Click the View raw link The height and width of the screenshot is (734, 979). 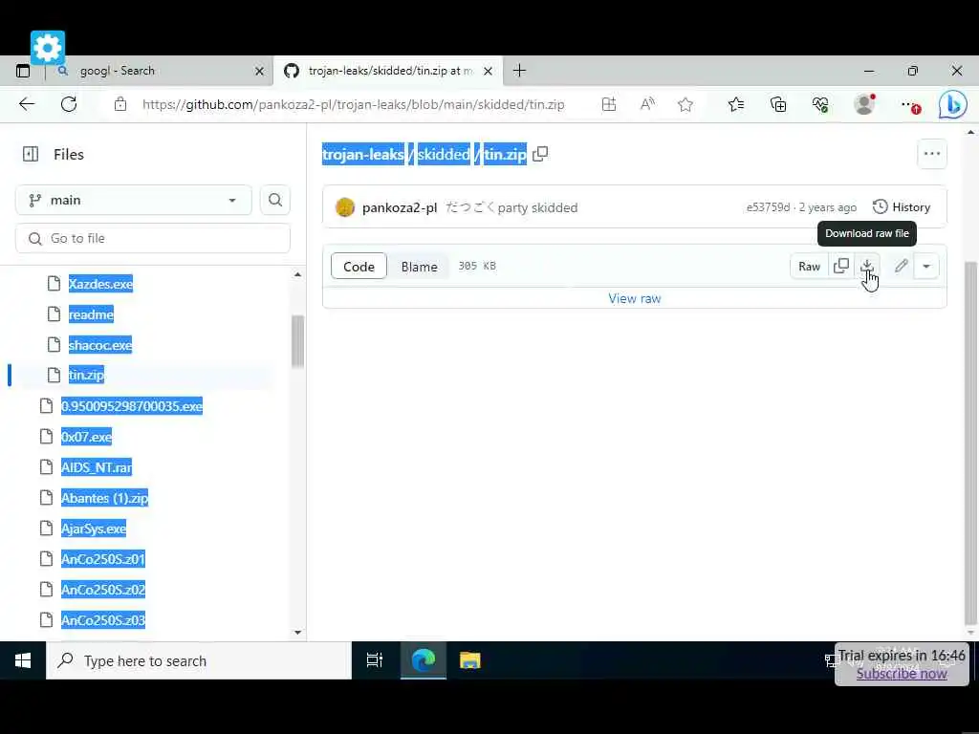click(635, 298)
